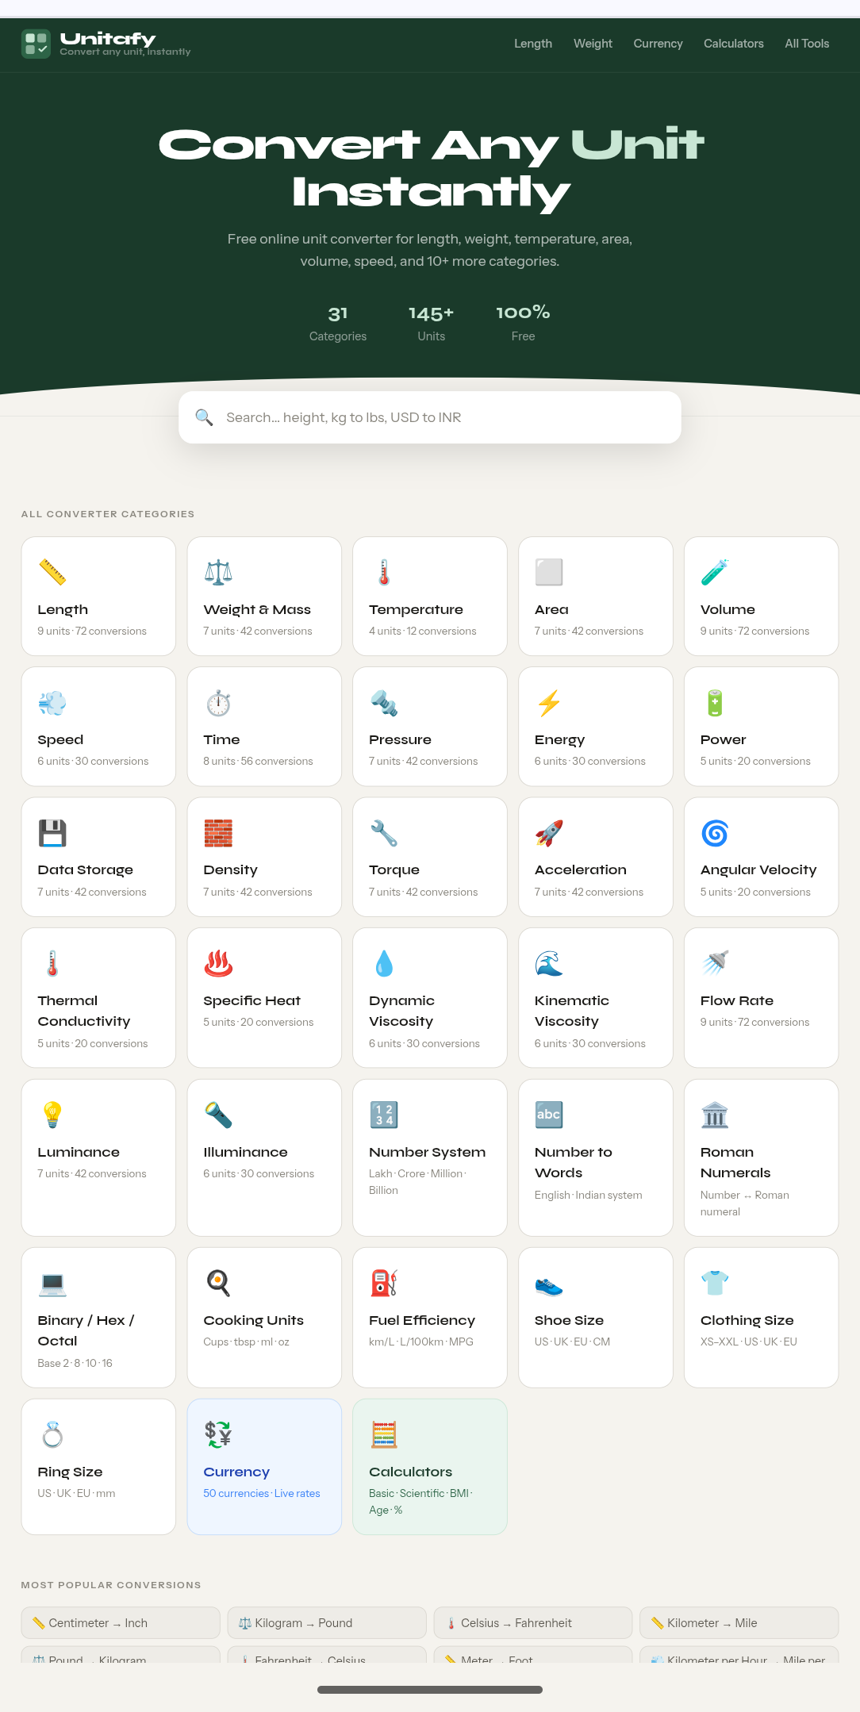Click the Luminance light bulb icon
860x1712 pixels.
[x=52, y=1115]
